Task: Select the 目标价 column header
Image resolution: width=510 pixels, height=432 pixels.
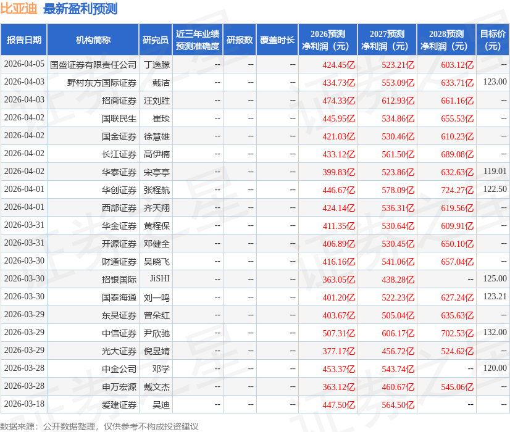Action: (493, 40)
